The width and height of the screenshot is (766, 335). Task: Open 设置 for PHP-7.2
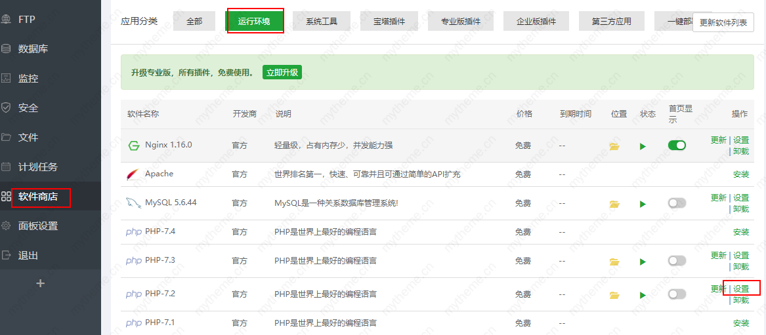click(x=741, y=288)
